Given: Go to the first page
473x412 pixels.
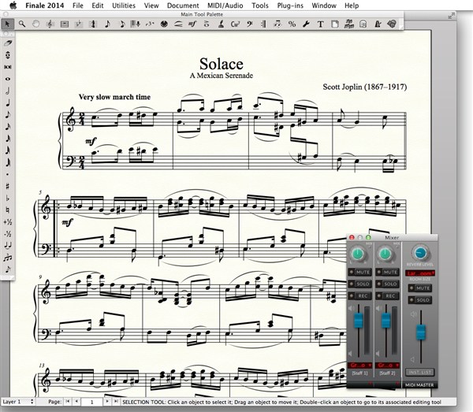Looking at the screenshot, I should click(68, 402).
